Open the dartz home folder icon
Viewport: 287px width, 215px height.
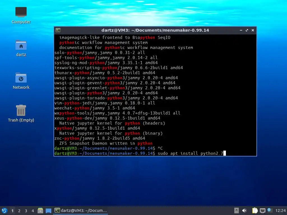pyautogui.click(x=21, y=48)
